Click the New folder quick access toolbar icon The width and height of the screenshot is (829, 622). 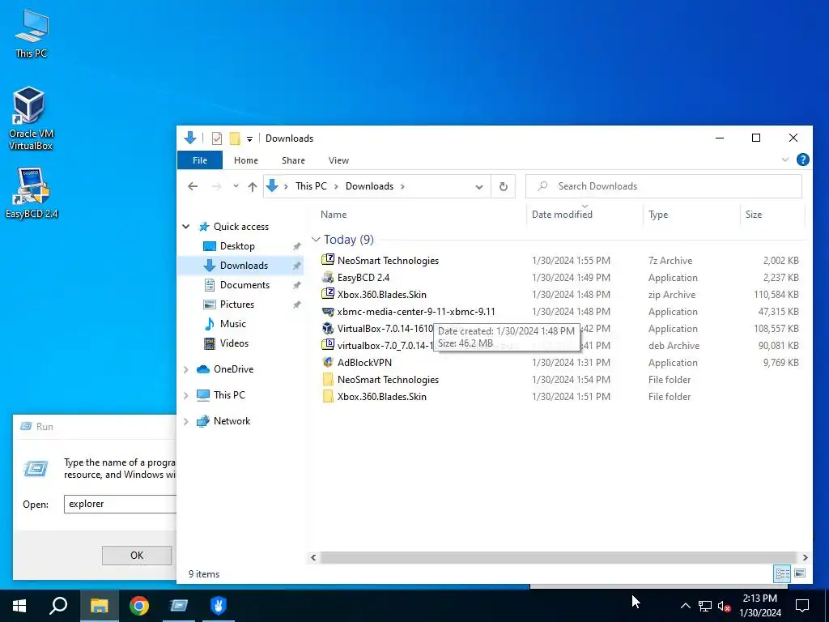point(235,138)
